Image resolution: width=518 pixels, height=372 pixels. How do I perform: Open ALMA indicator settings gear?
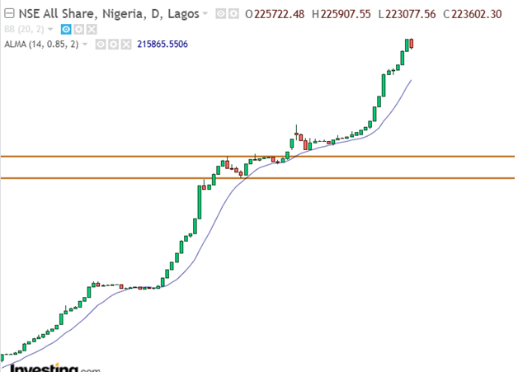[113, 44]
